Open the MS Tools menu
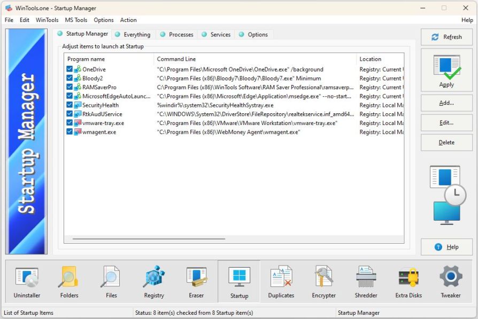The width and height of the screenshot is (478, 319). [76, 20]
